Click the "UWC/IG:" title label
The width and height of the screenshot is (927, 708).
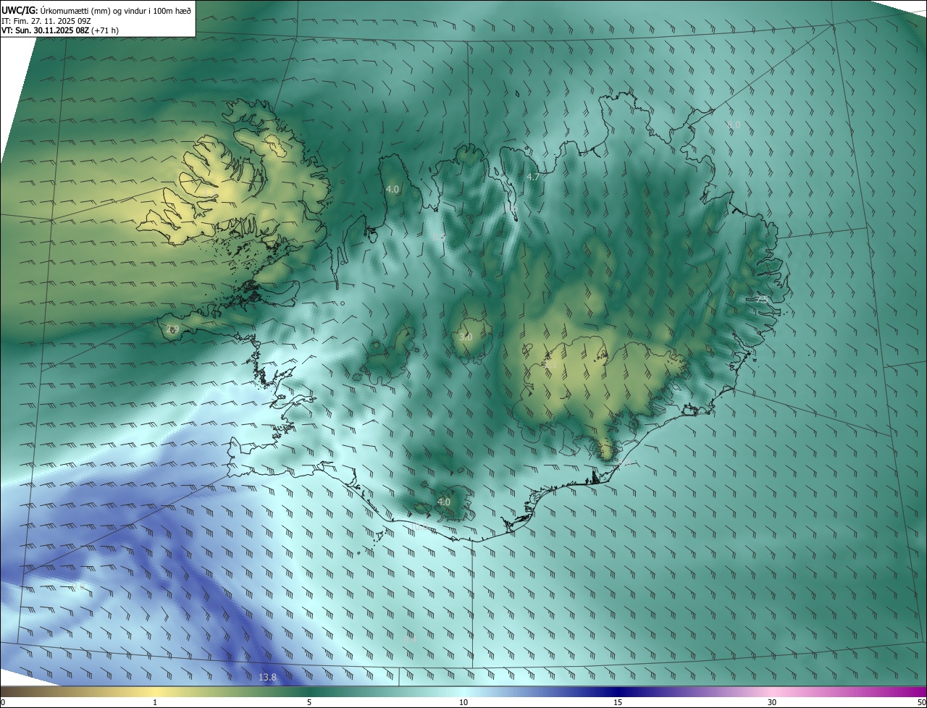pyautogui.click(x=20, y=10)
